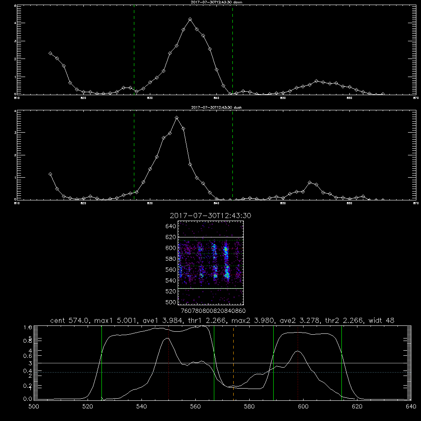Image resolution: width=421 pixels, height=421 pixels.
Task: Click the spectral image x-axis label string '760780800820840860'
Action: [213, 311]
